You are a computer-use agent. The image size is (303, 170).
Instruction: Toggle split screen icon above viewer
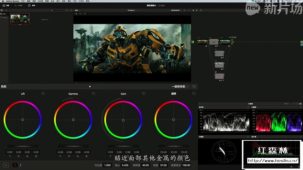(x=81, y=14)
